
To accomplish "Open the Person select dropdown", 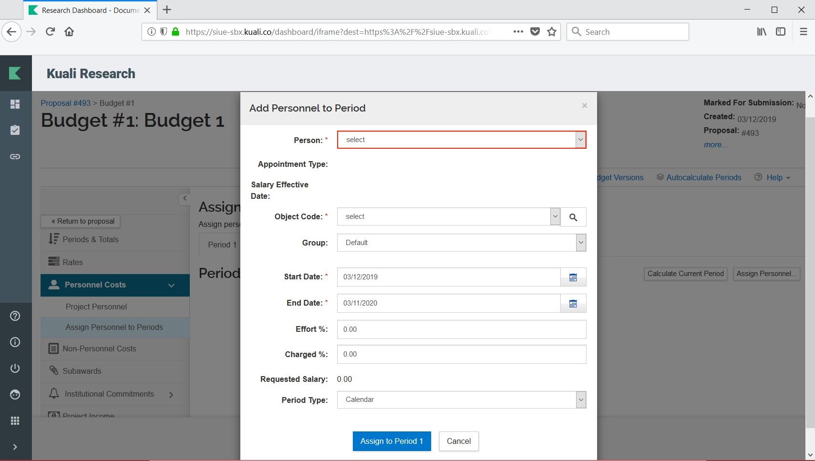I will point(461,140).
